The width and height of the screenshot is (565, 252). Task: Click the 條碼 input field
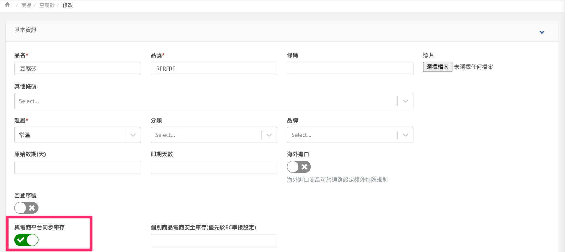(x=350, y=69)
